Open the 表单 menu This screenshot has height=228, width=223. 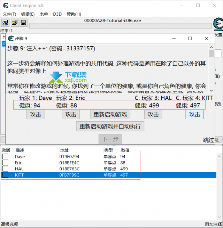(44, 14)
